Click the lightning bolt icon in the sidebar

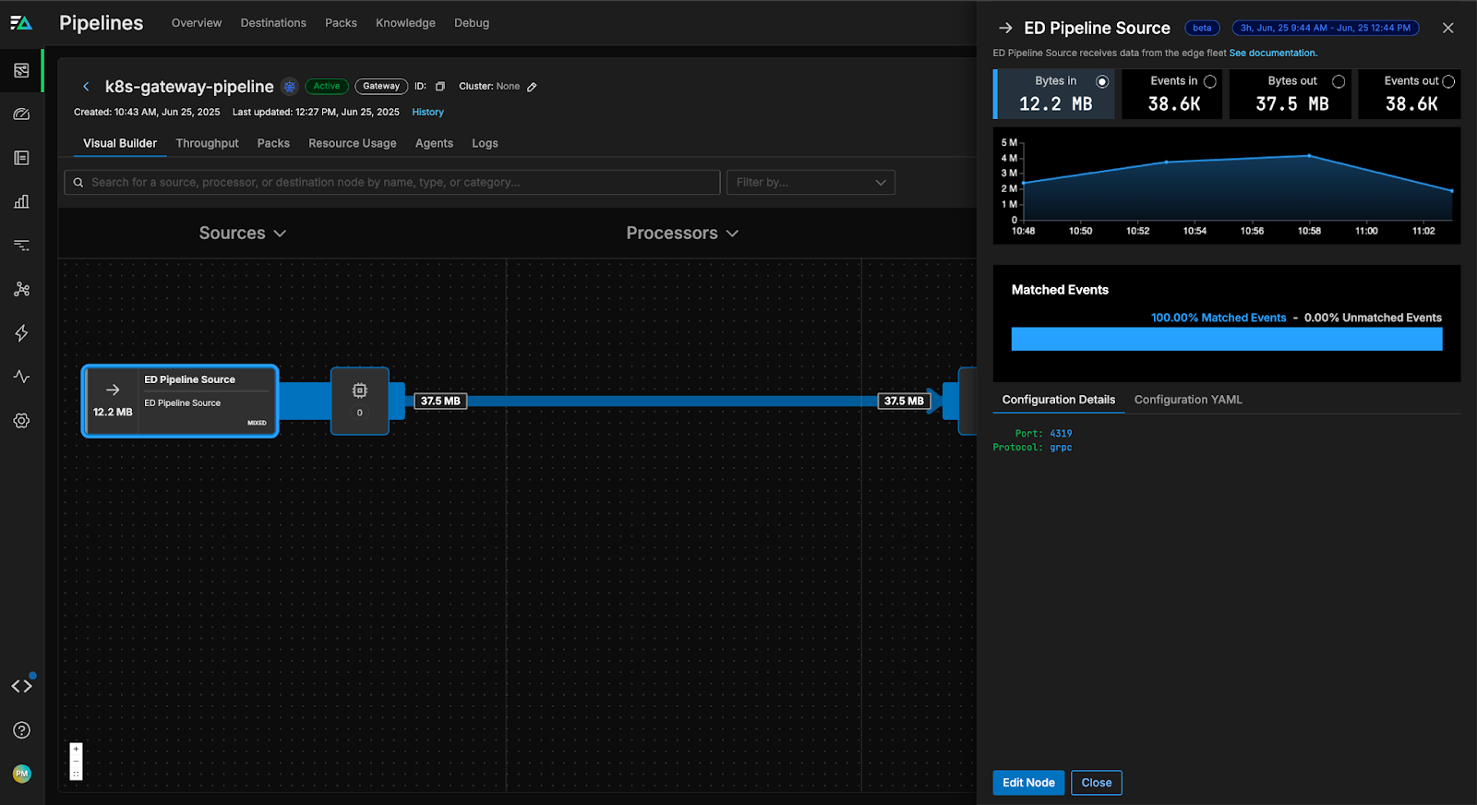[22, 333]
